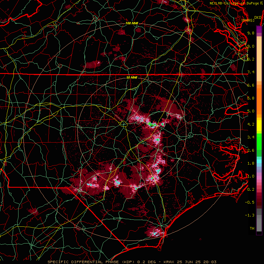Select the 0.2 value on the color scale
The width and height of the screenshot is (264, 264).
tap(251, 189)
